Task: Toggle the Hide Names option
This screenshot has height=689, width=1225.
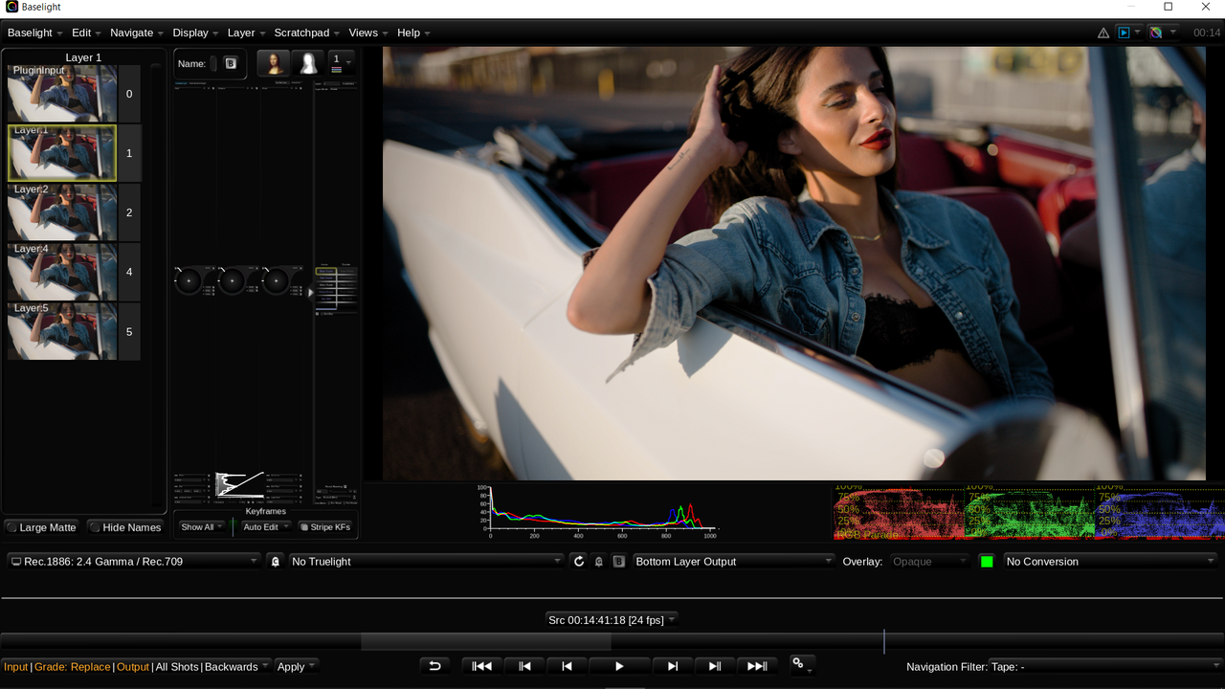Action: (124, 527)
